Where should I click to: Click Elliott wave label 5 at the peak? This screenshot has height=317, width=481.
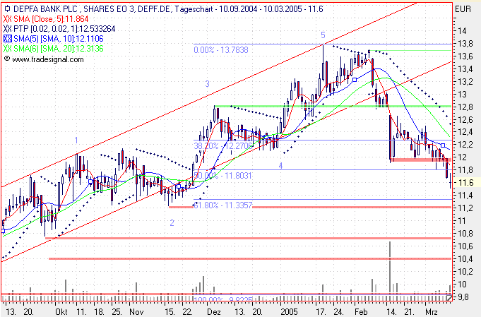coord(323,35)
